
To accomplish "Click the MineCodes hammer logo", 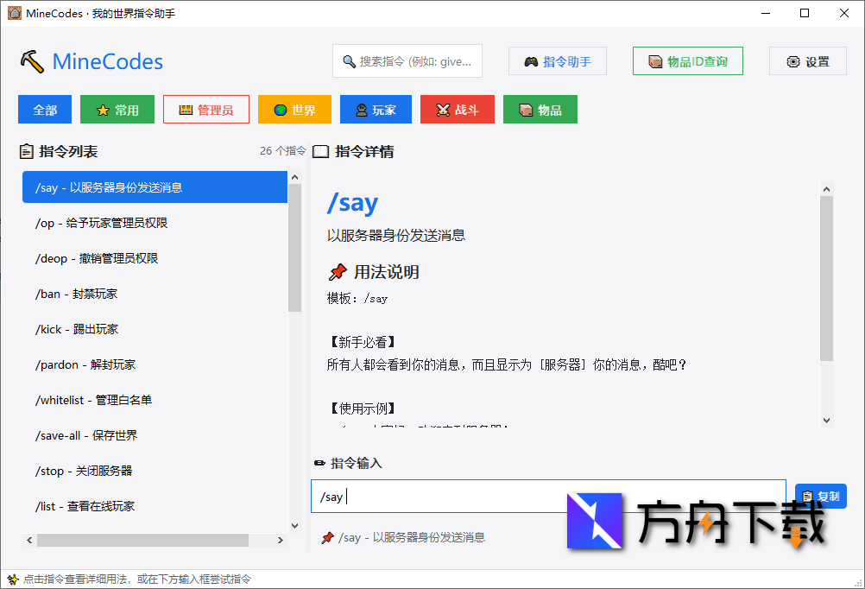I will point(35,61).
